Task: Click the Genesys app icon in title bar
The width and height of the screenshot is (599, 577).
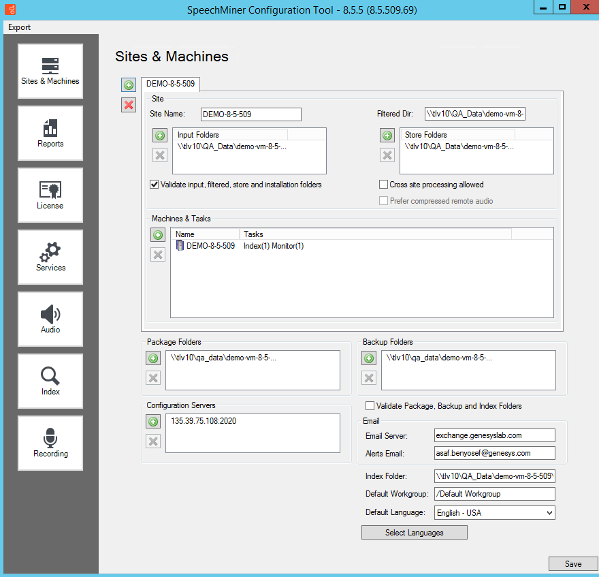Action: click(x=10, y=10)
